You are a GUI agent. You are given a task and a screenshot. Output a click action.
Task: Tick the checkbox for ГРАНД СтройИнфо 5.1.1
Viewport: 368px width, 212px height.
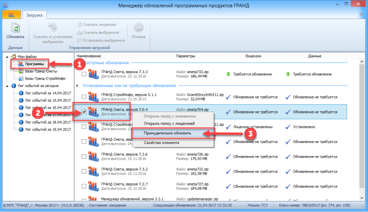coord(84,97)
